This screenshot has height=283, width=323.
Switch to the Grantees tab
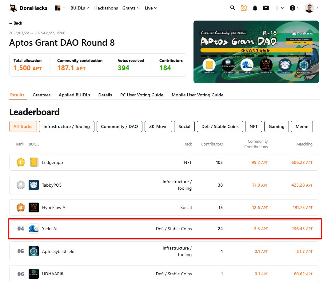pyautogui.click(x=42, y=95)
